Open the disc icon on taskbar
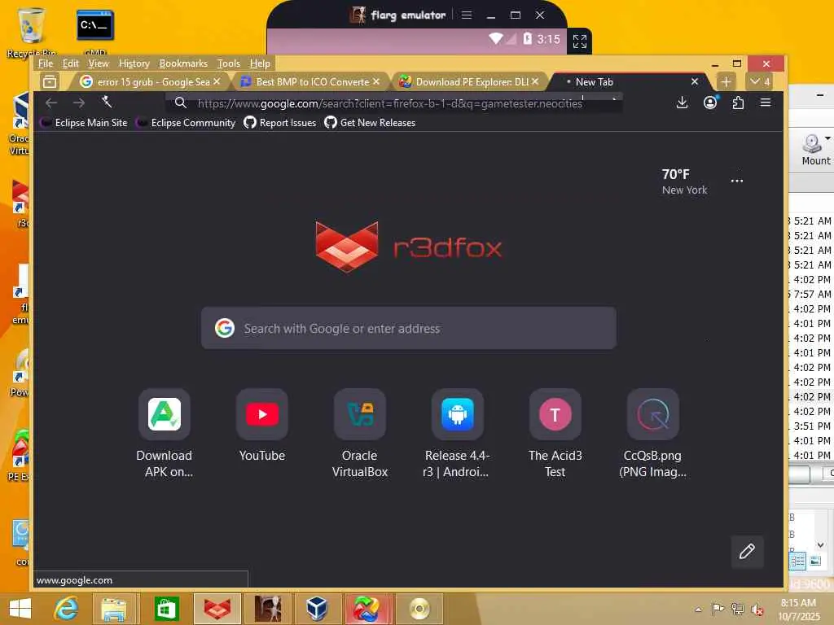834x625 pixels. coord(419,609)
